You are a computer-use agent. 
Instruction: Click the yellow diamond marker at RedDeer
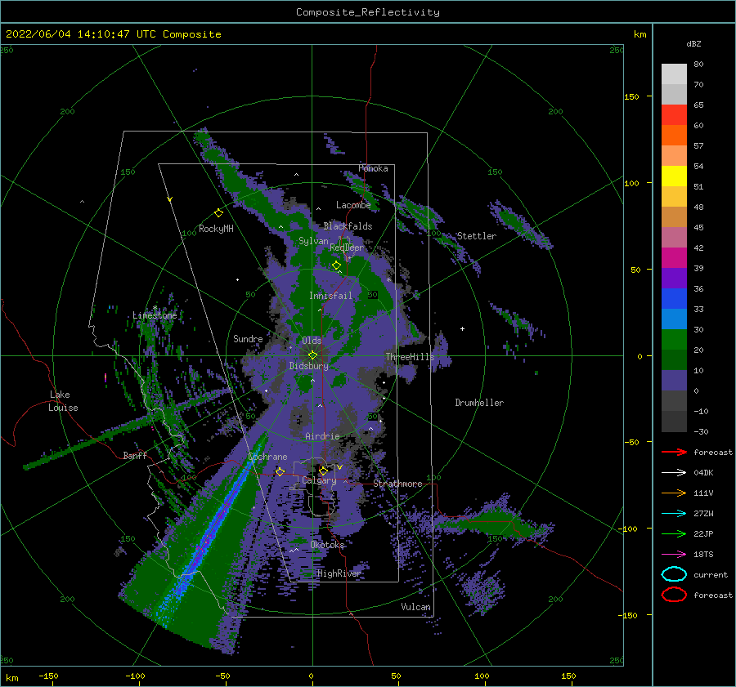coord(336,265)
